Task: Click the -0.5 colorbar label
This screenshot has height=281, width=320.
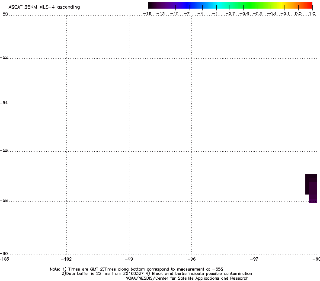Action: [258, 14]
